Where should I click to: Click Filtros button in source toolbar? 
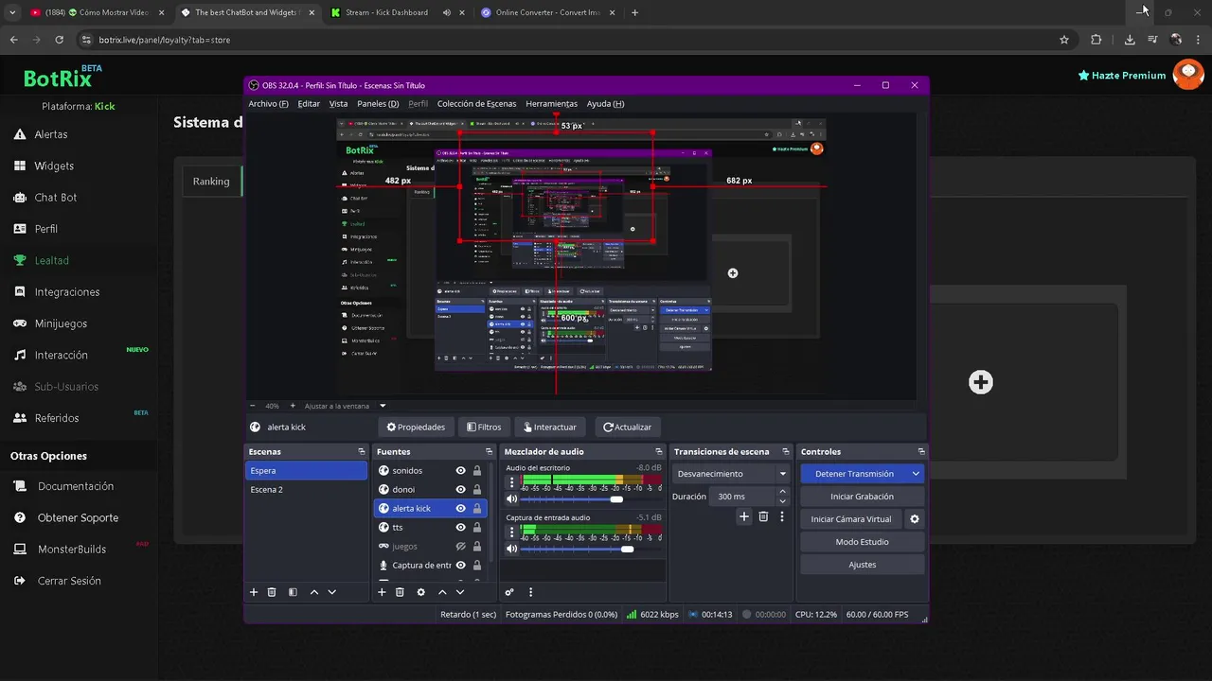pyautogui.click(x=484, y=427)
